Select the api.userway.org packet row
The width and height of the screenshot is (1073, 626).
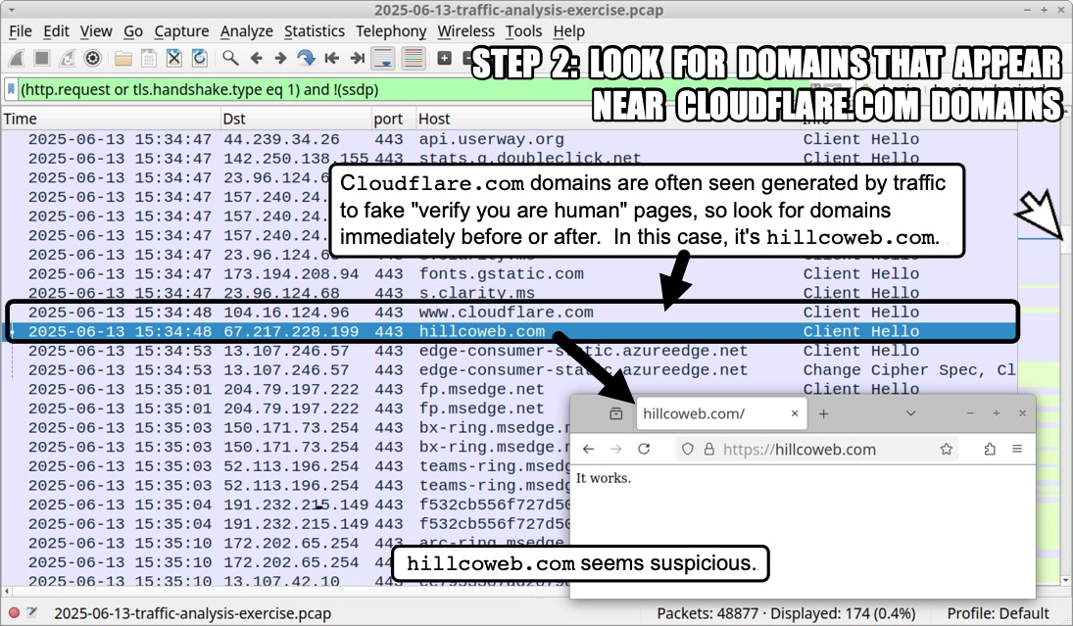[510, 139]
